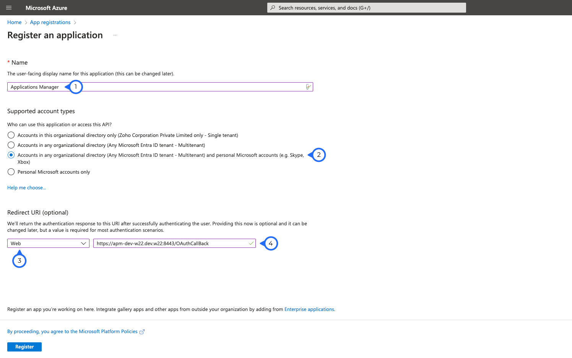
Task: Click the ellipsis beside Register an application
Action: coord(115,35)
